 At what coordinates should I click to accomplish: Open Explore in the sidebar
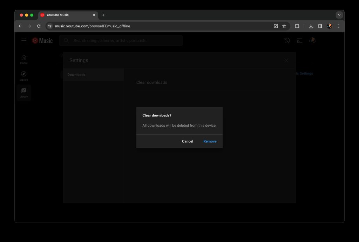(x=23, y=76)
